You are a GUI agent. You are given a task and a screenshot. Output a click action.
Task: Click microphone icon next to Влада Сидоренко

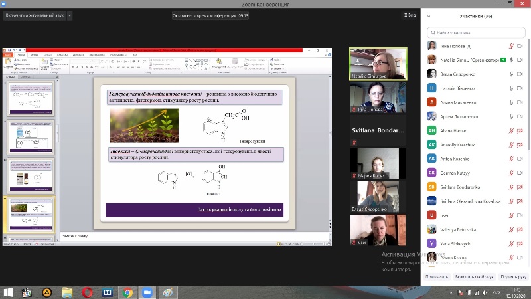coord(511,74)
